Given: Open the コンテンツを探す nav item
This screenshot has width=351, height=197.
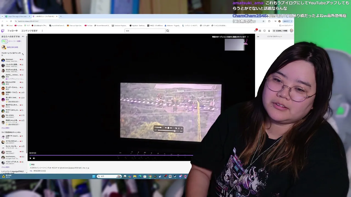Looking at the screenshot, I should (29, 31).
